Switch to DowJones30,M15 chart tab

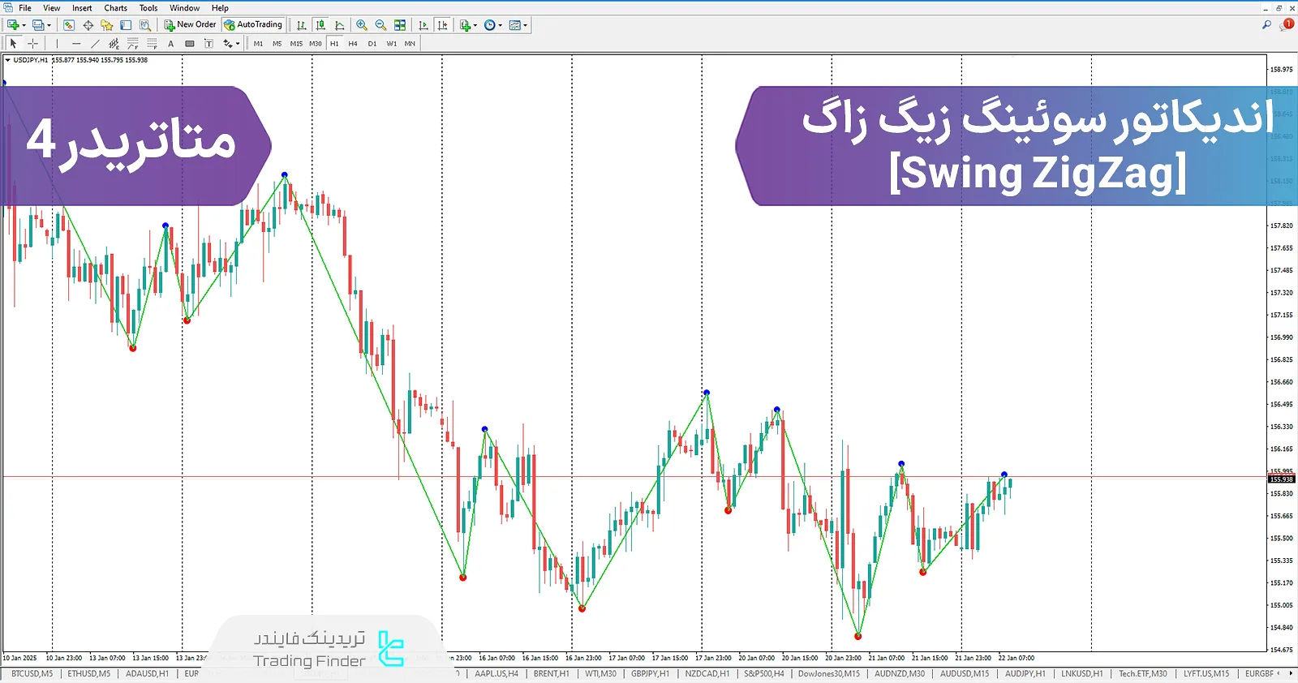tap(829, 674)
